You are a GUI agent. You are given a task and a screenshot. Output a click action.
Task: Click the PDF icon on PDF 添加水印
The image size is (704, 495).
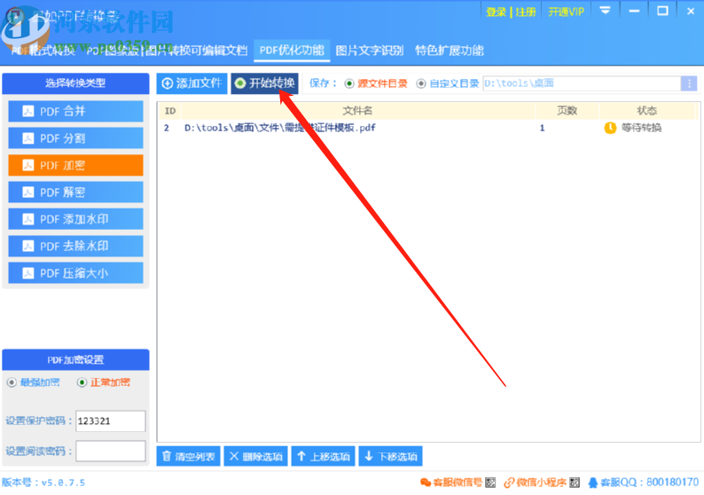27,219
